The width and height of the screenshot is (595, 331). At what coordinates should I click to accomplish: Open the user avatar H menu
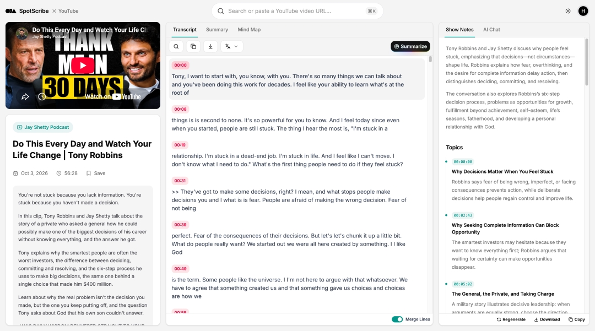click(583, 11)
